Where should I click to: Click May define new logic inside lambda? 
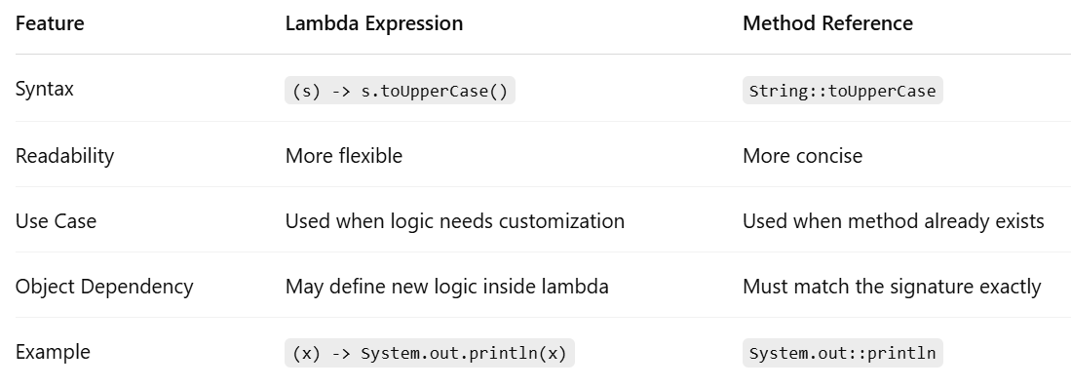(446, 287)
